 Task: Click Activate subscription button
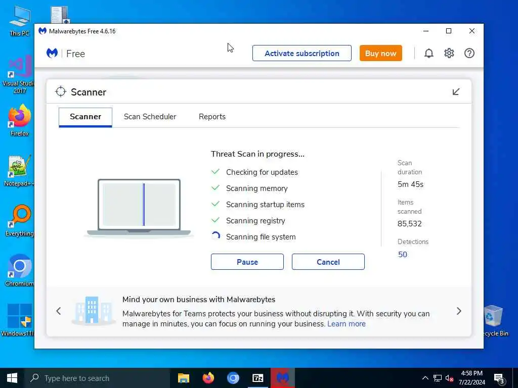click(302, 53)
